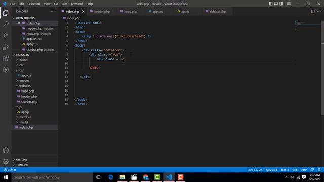Open Chrome from taskbar
Image resolution: width=324 pixels, height=182 pixels.
click(146, 177)
